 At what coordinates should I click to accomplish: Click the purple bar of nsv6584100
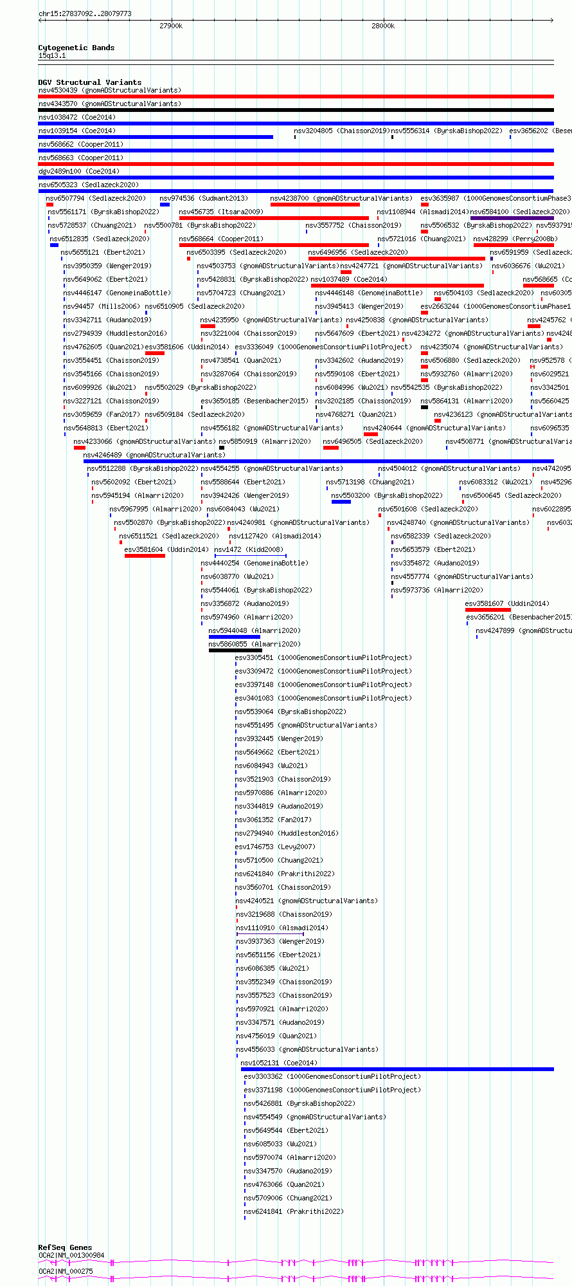(x=512, y=218)
